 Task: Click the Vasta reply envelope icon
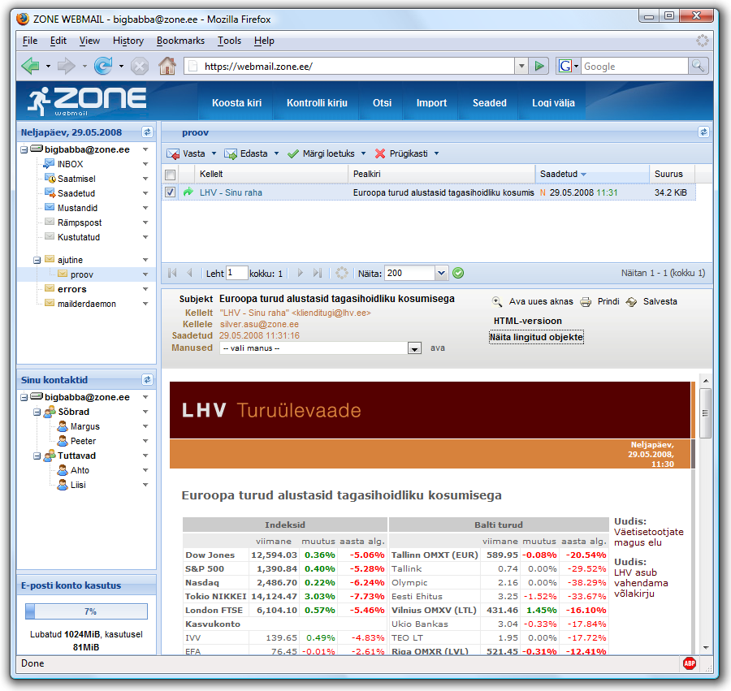click(x=173, y=153)
